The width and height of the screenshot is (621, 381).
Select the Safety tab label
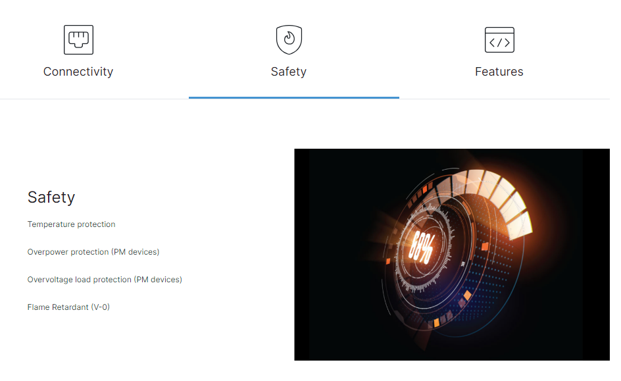289,72
